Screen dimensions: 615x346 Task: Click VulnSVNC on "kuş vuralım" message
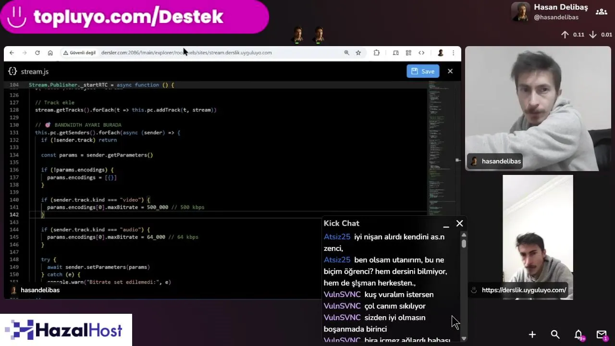click(342, 295)
